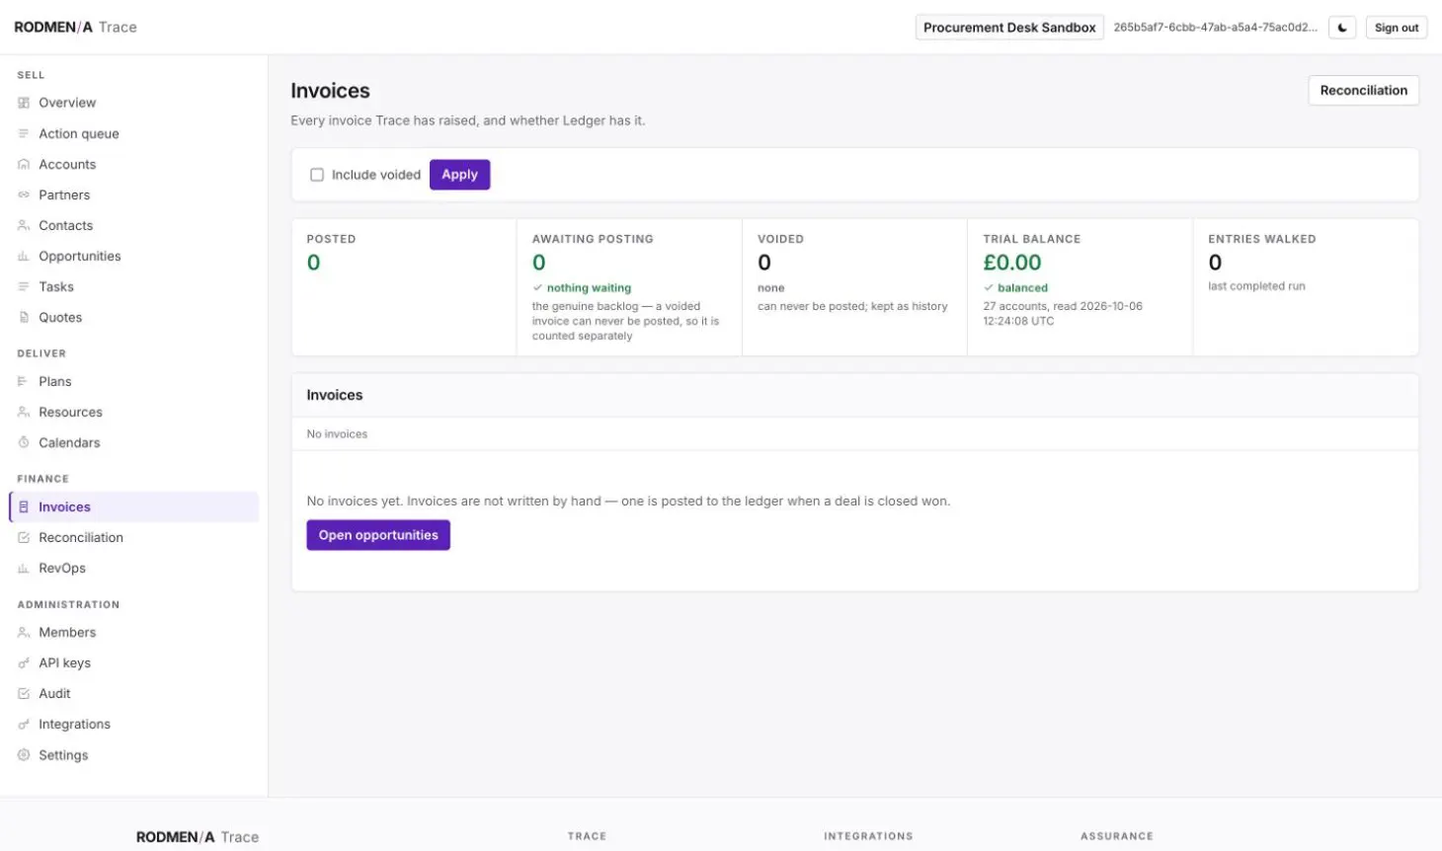The width and height of the screenshot is (1442, 851).
Task: Click the POSTED card label
Action: coord(331,239)
